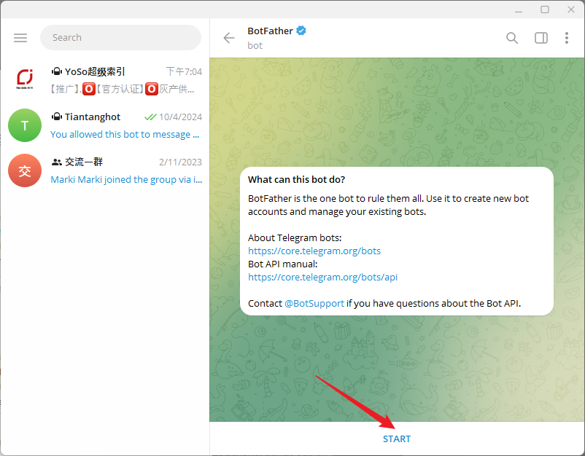Search messages with the magnifier icon
Screen dimensions: 585x456
coord(512,38)
